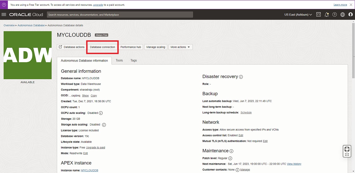This screenshot has width=355, height=173.
Task: Click the upgrade link in banner
Action: [98, 4]
